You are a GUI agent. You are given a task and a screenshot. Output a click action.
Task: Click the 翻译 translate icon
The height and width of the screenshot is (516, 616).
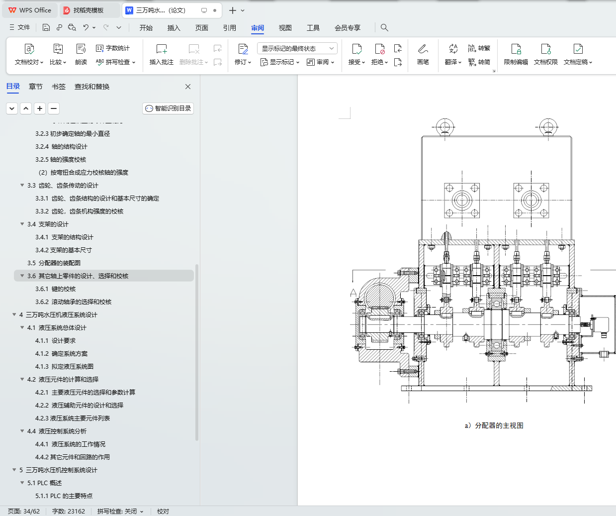point(452,49)
